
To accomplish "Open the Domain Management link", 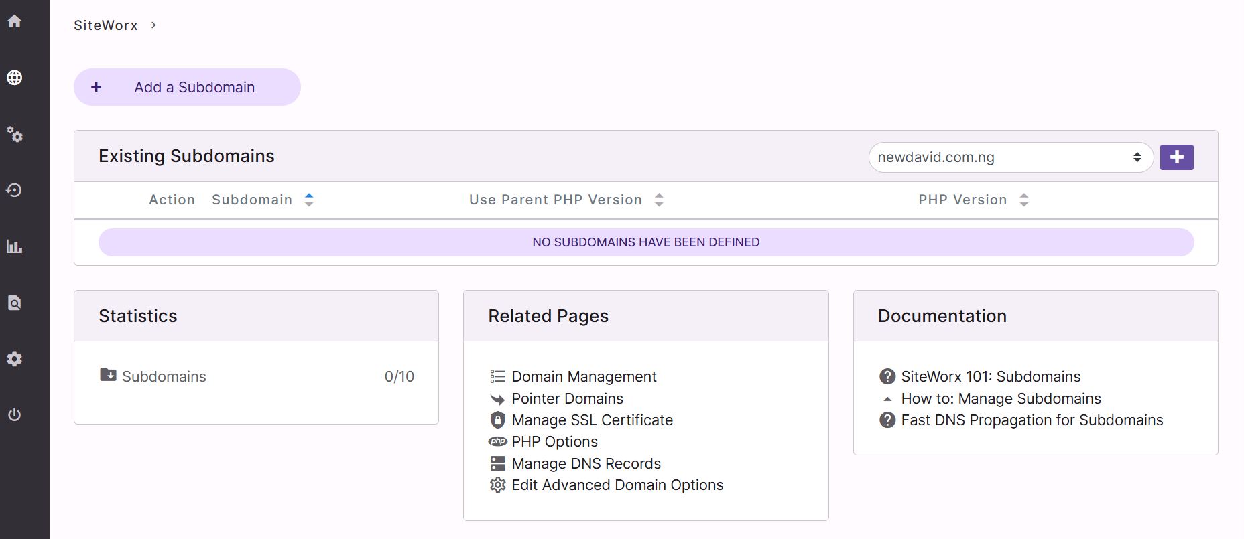I will [x=583, y=376].
